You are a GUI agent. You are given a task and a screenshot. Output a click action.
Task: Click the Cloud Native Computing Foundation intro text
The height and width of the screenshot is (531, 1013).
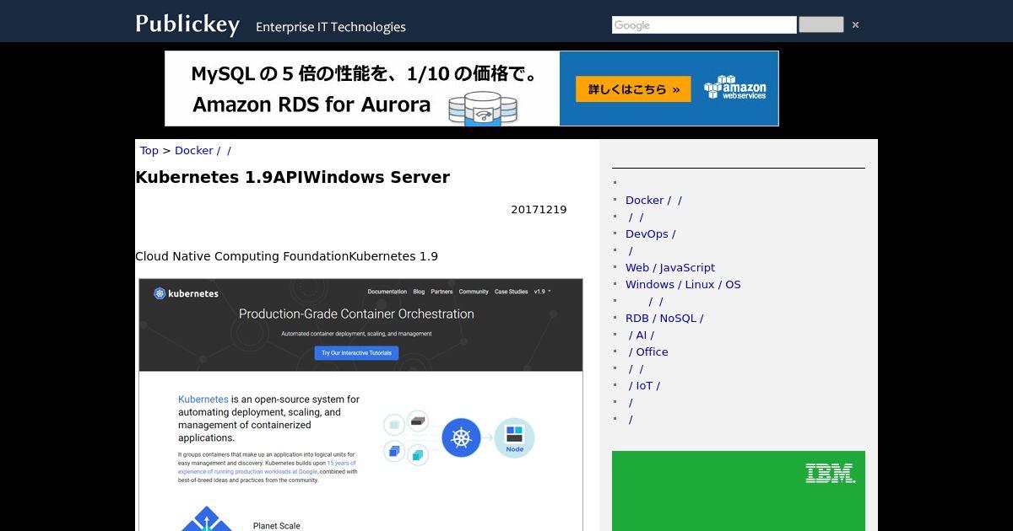(x=287, y=256)
